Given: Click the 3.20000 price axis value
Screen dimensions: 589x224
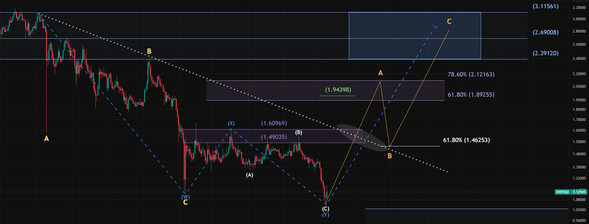Looking at the screenshot, I should pyautogui.click(x=579, y=7).
